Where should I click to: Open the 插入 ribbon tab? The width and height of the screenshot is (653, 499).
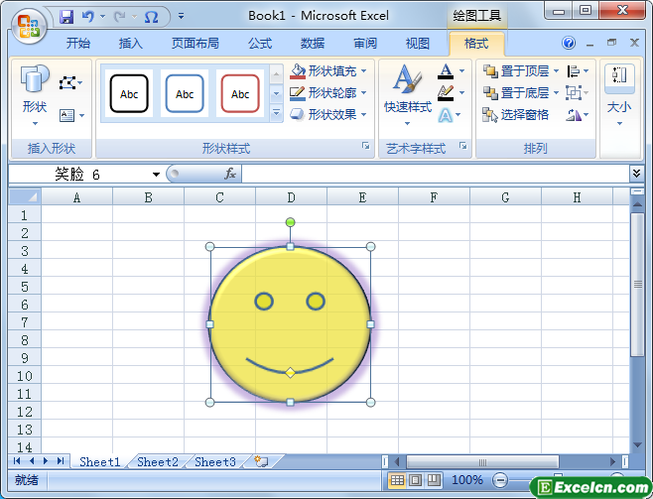point(130,44)
